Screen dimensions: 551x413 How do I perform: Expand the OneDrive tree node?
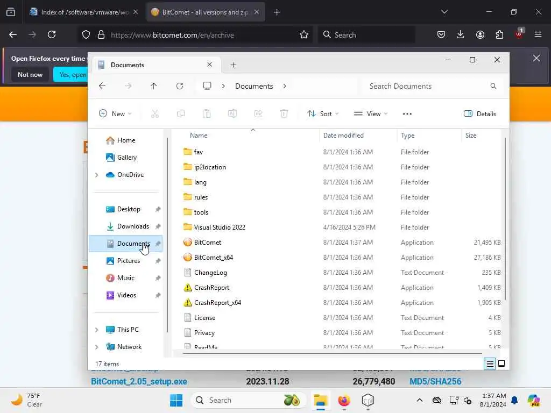(x=97, y=175)
